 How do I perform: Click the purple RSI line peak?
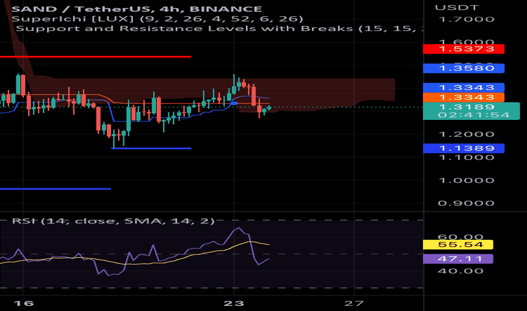tap(238, 228)
